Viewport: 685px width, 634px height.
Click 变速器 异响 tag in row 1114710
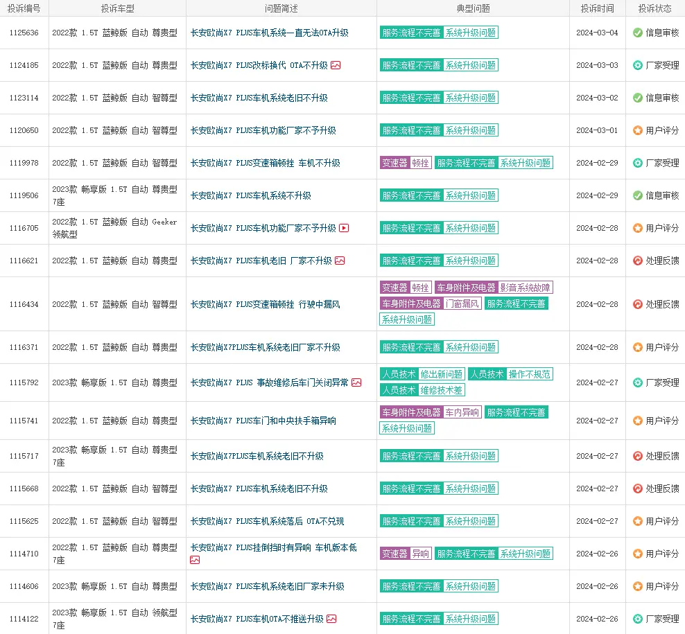[406, 554]
